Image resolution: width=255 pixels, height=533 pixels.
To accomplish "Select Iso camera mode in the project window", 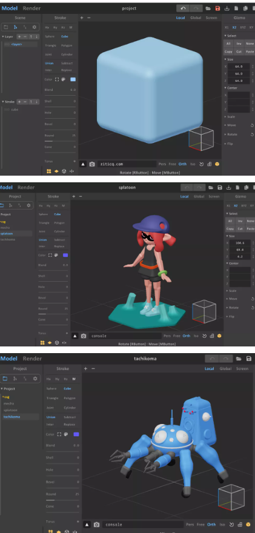I will 193,164.
